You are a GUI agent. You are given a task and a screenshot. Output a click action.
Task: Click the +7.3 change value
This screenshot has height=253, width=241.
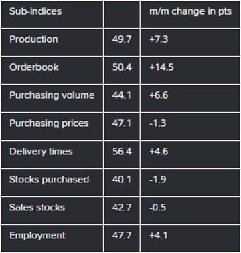pos(159,39)
